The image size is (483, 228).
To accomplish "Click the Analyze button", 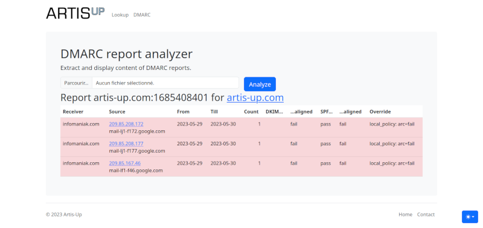I will click(x=260, y=84).
